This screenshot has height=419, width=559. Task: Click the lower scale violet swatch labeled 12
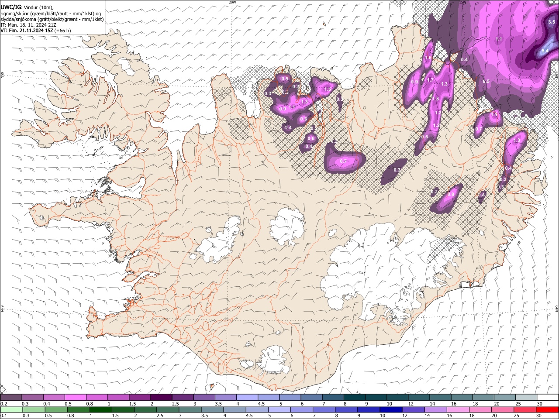[413, 409]
